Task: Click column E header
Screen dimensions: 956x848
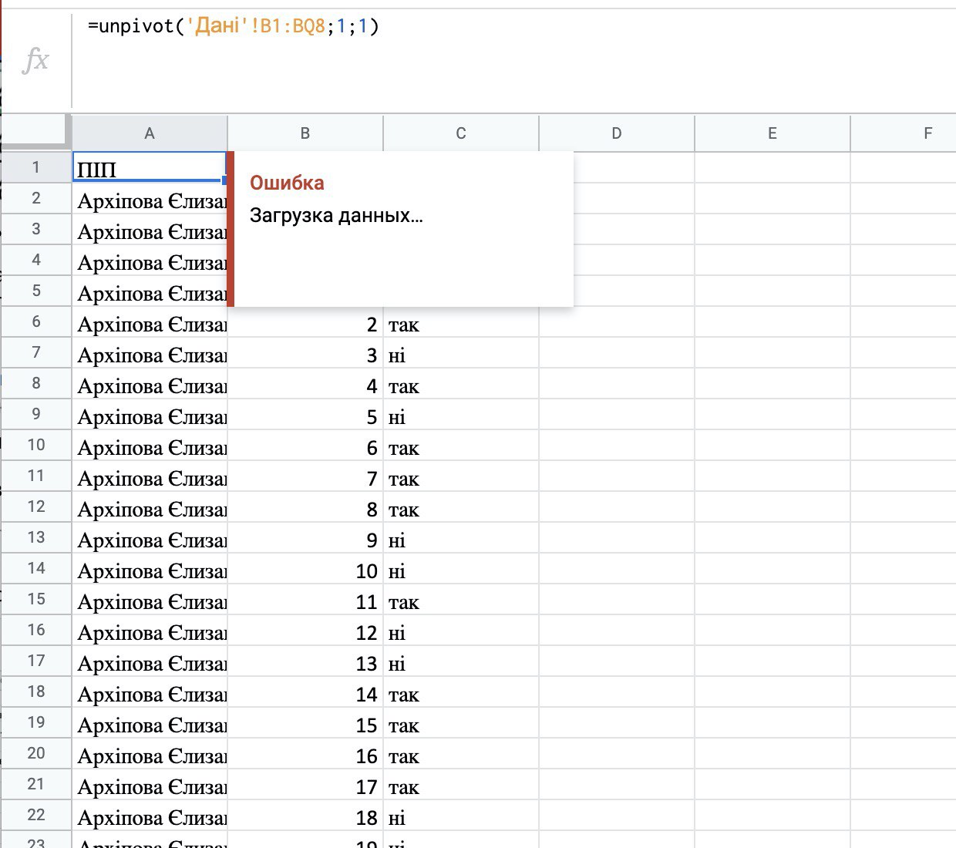Action: [773, 133]
